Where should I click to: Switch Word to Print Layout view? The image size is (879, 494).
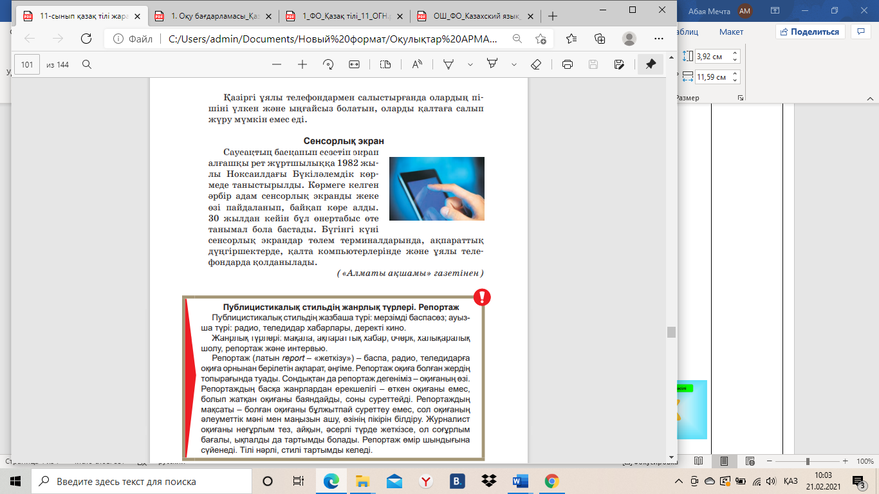pyautogui.click(x=724, y=461)
